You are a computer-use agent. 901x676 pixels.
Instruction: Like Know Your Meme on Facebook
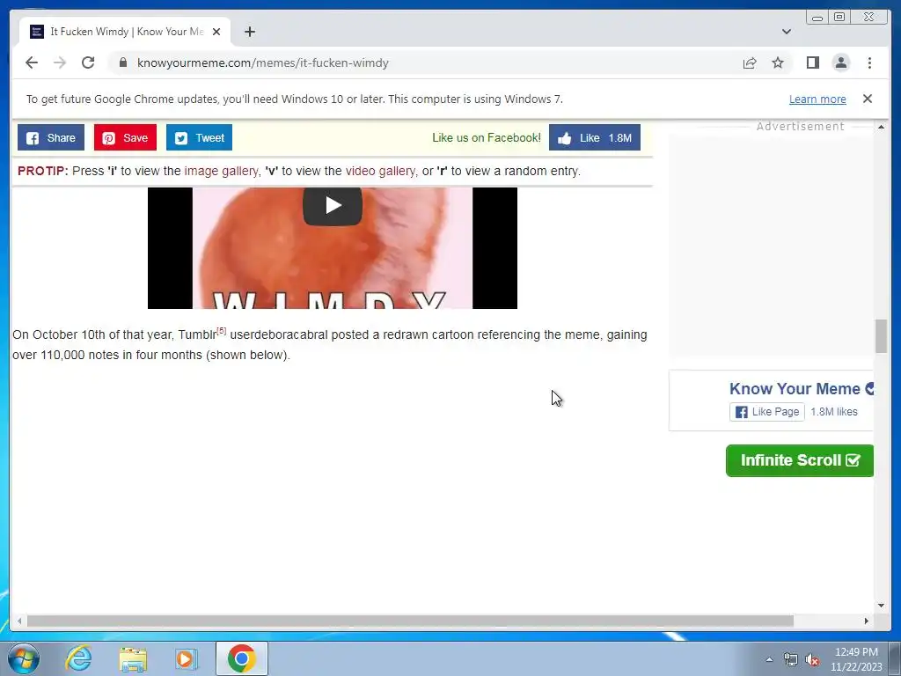pos(594,137)
